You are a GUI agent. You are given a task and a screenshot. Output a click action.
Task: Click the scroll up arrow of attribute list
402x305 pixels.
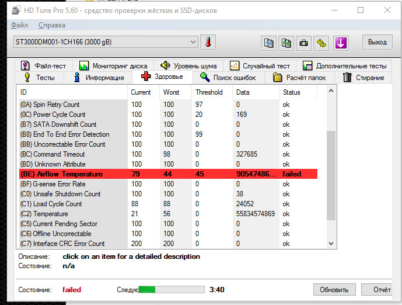331,91
